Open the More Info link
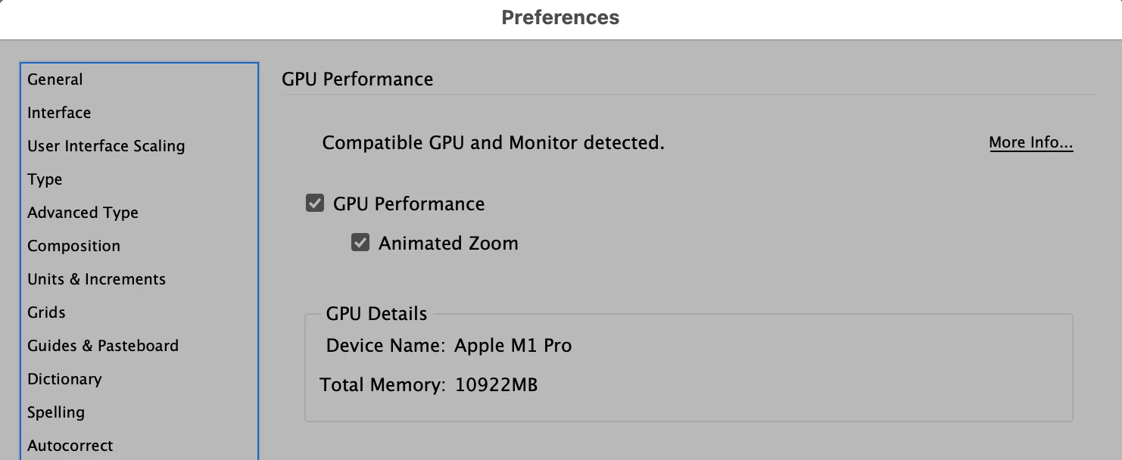 (x=1030, y=143)
